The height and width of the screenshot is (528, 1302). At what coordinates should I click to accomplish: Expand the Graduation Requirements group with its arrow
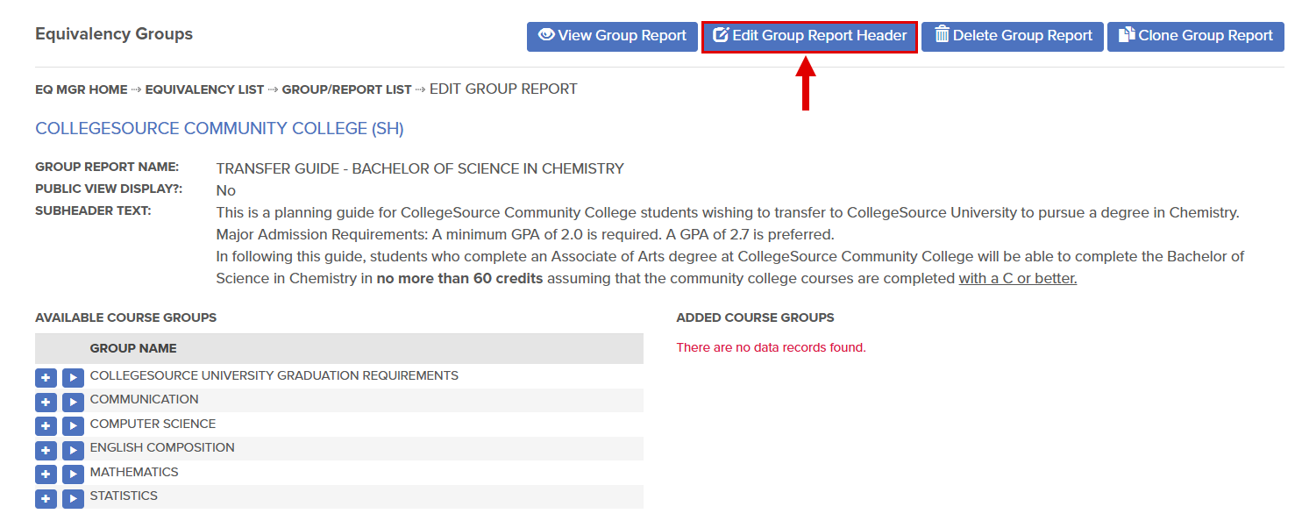tap(73, 378)
